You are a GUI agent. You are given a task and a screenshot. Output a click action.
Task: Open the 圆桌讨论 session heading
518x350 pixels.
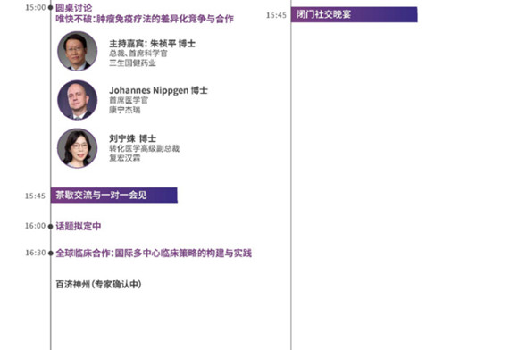coord(74,8)
